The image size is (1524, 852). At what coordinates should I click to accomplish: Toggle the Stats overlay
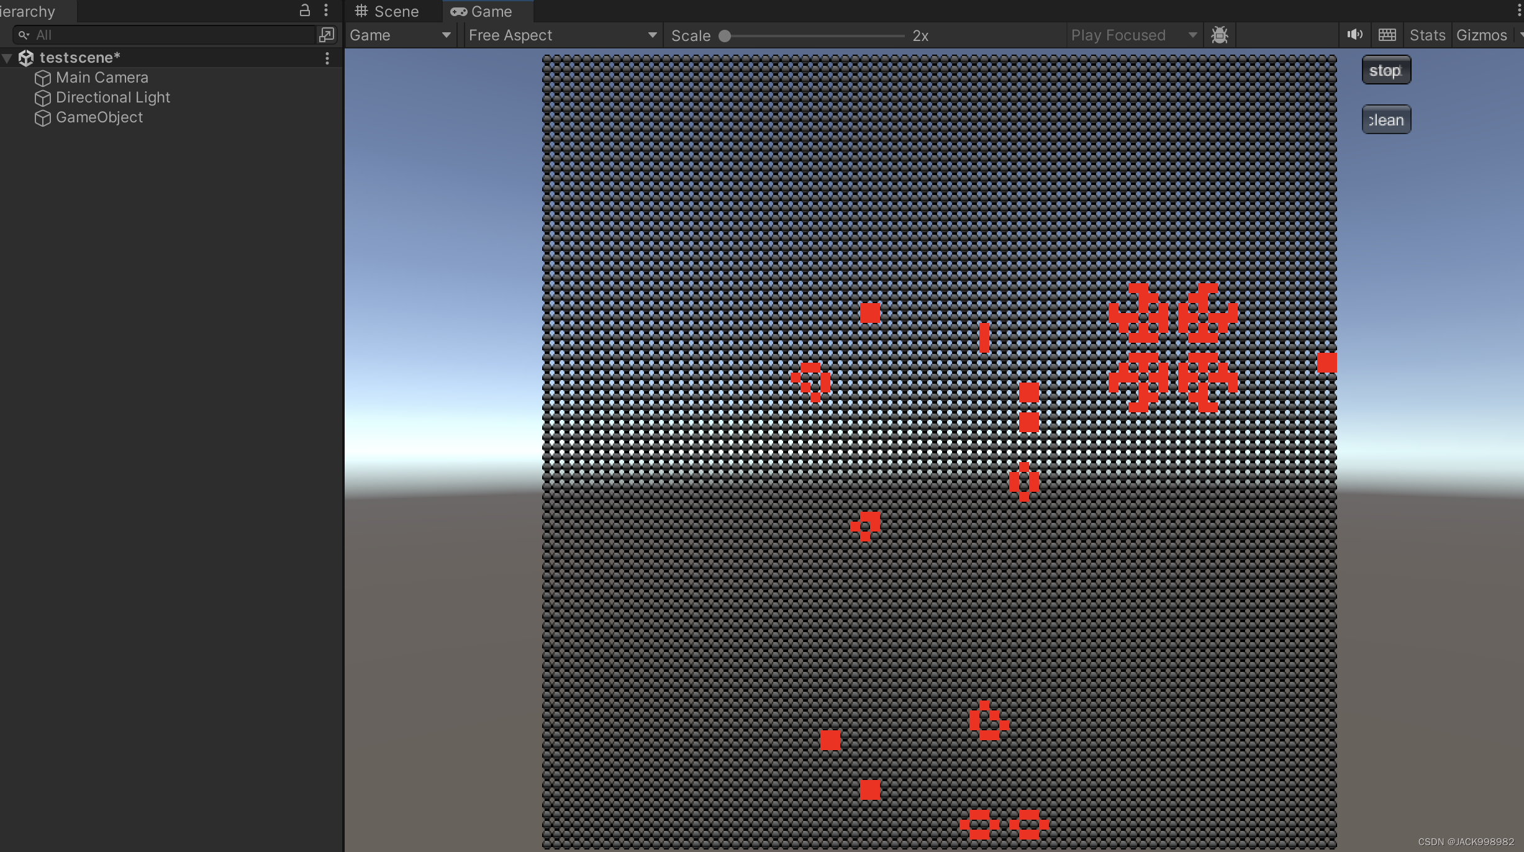point(1427,35)
